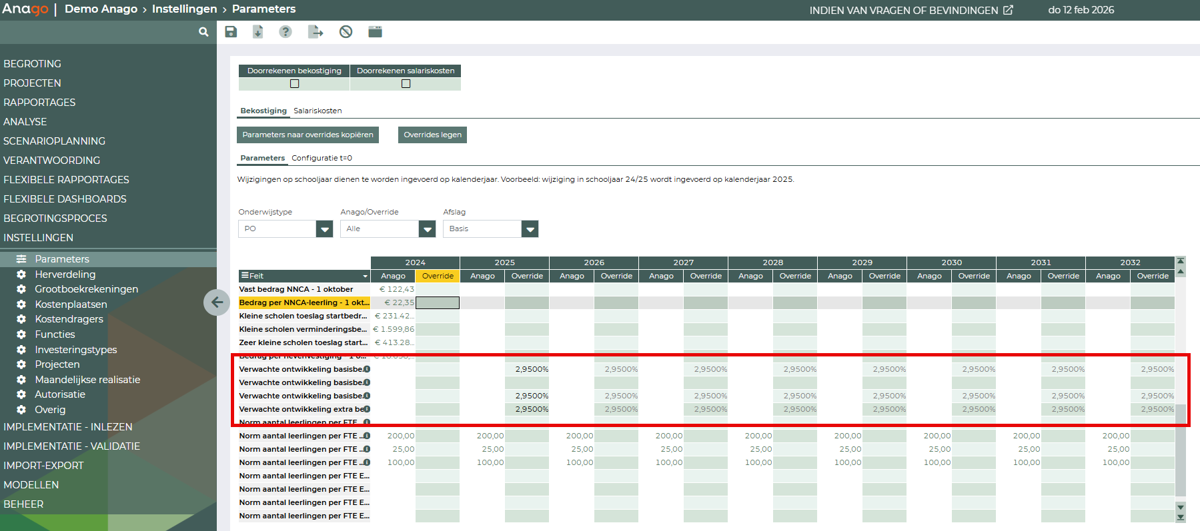Collapse sidebar with the left arrow button
The width and height of the screenshot is (1200, 531).
coord(217,302)
